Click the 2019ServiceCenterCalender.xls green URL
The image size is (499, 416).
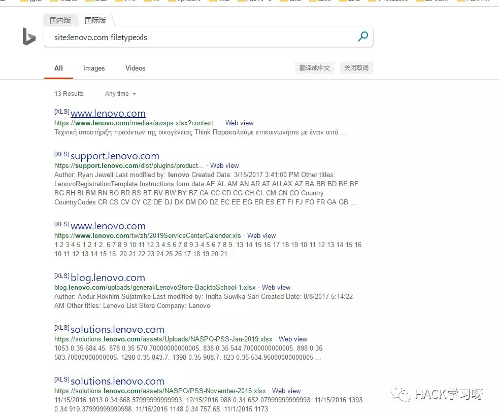[148, 236]
